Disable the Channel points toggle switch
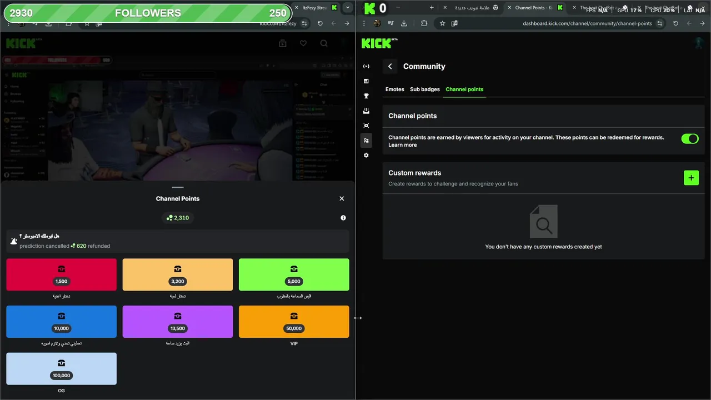 (690, 139)
